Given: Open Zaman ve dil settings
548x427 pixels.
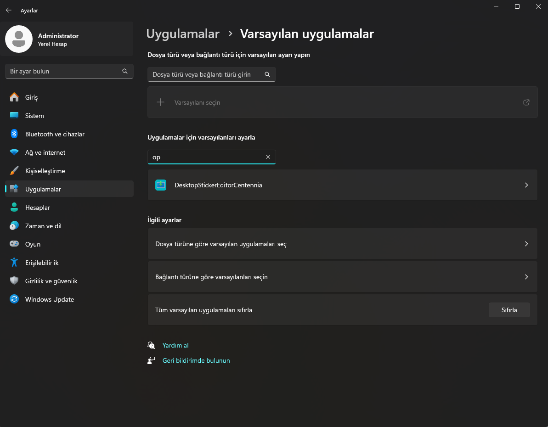Looking at the screenshot, I should coord(43,226).
